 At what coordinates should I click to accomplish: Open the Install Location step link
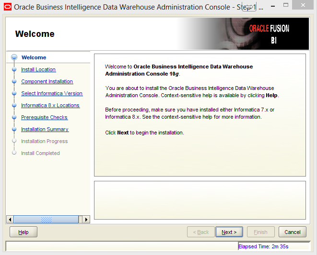pyautogui.click(x=38, y=69)
